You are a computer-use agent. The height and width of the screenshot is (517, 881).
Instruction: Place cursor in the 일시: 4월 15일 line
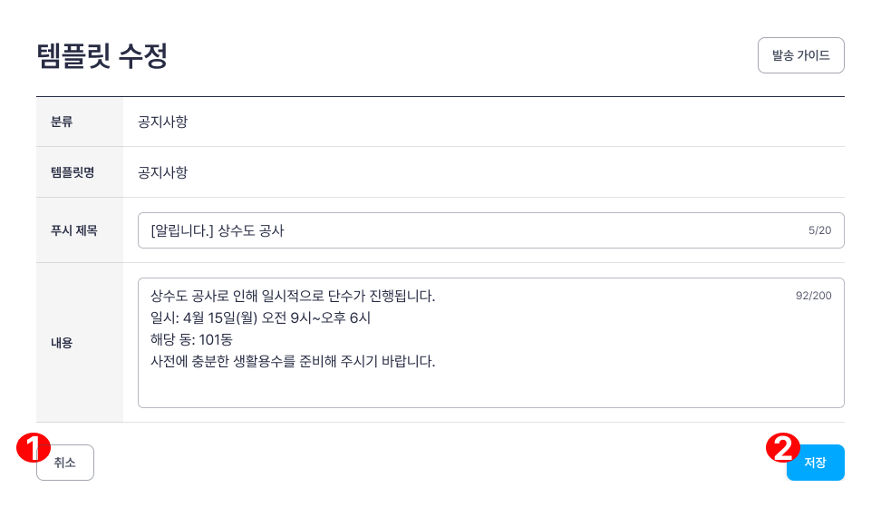click(x=260, y=318)
